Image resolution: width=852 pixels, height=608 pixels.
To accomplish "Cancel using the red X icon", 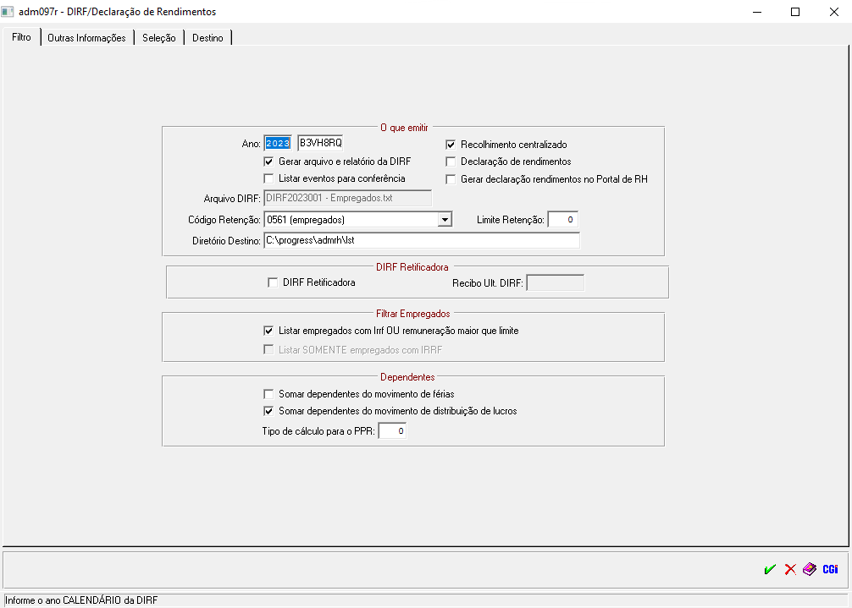I will [x=790, y=569].
